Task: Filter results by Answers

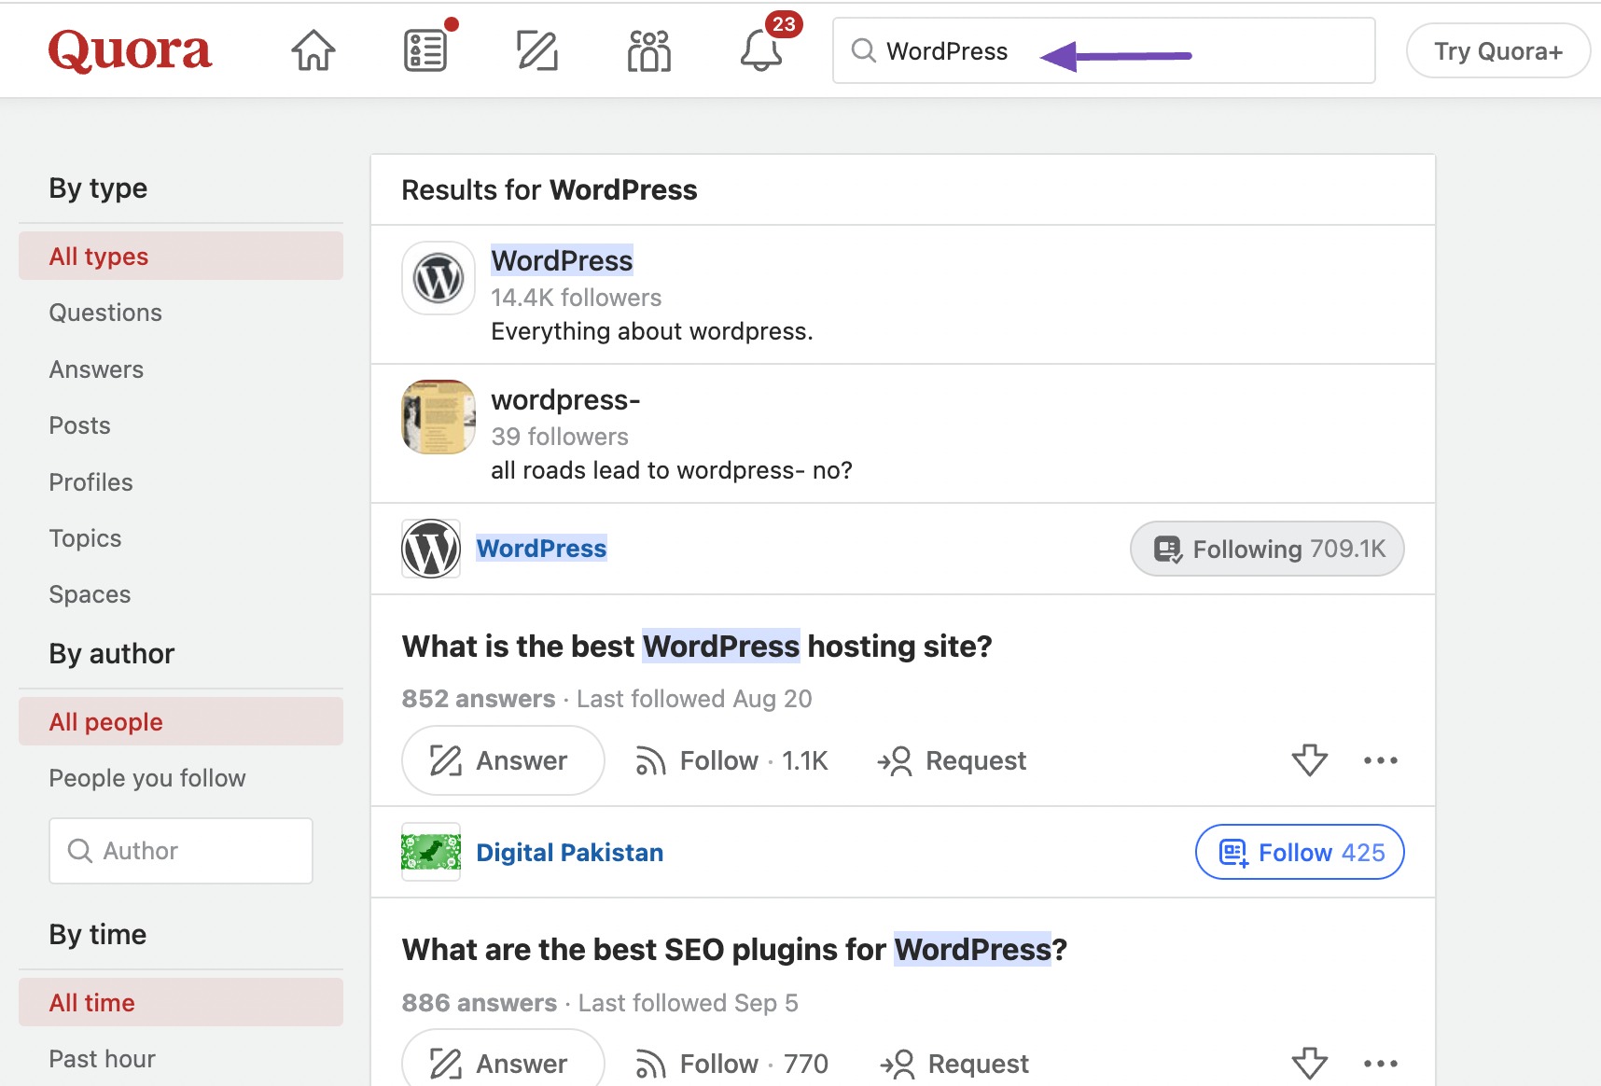Action: pos(96,369)
